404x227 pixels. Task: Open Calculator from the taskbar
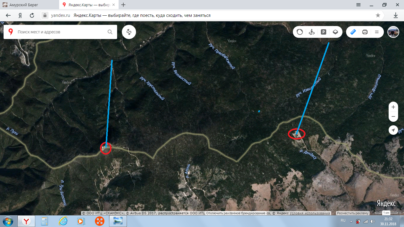(45, 221)
